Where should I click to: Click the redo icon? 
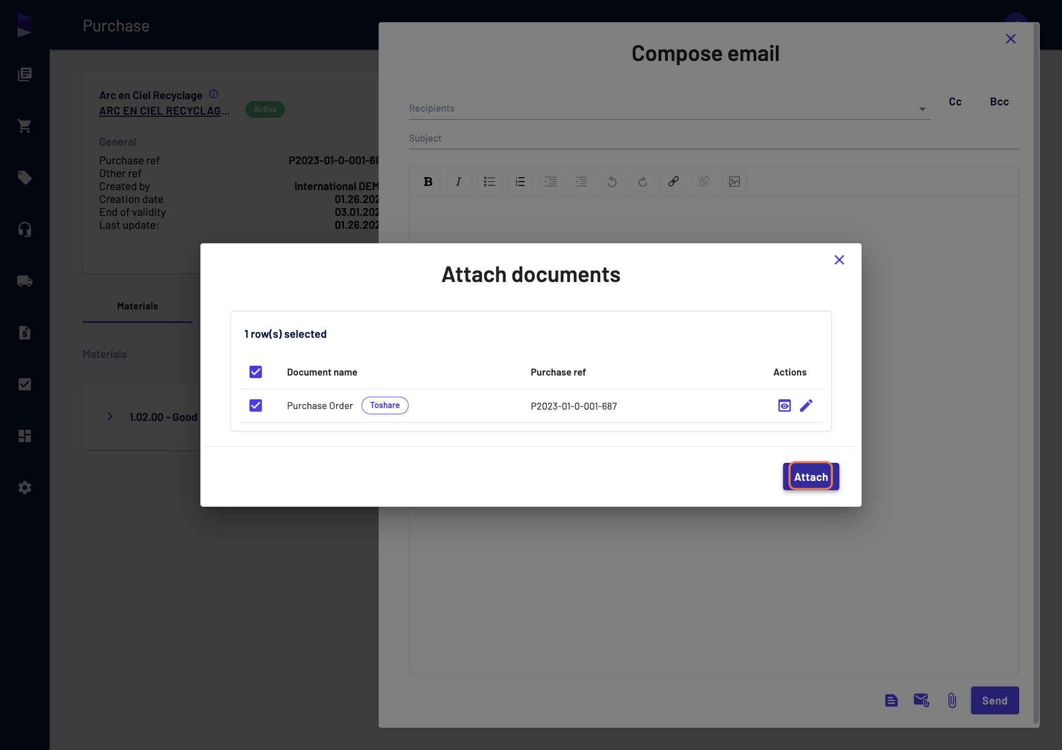643,182
